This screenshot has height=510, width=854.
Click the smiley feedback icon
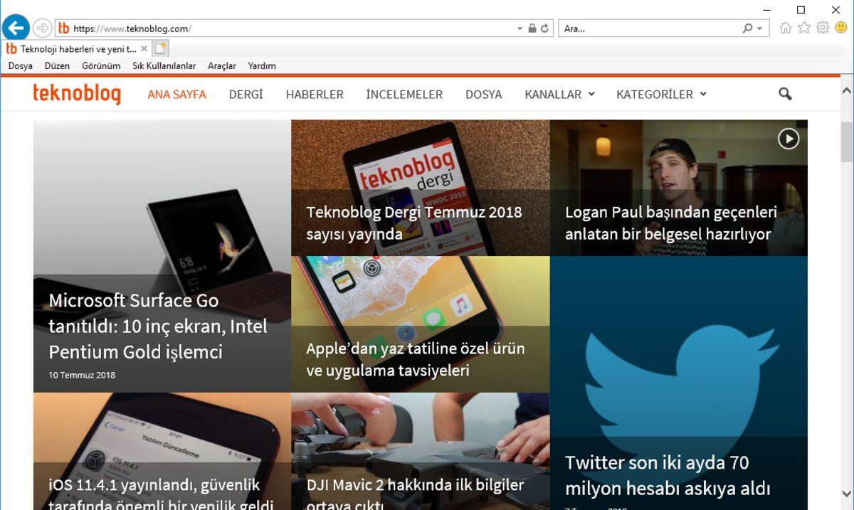(841, 28)
